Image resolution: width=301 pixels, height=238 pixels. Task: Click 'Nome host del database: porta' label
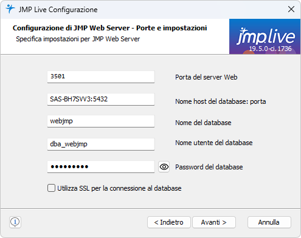coord(220,101)
